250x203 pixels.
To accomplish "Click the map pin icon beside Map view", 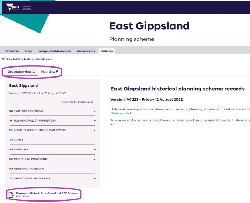I will pyautogui.click(x=57, y=71).
